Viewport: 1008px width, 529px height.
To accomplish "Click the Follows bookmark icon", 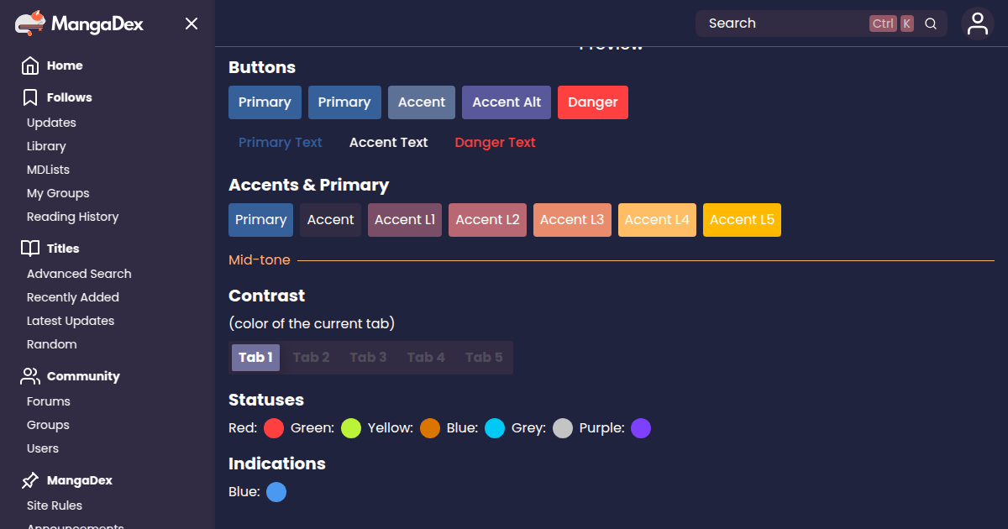I will 30,97.
